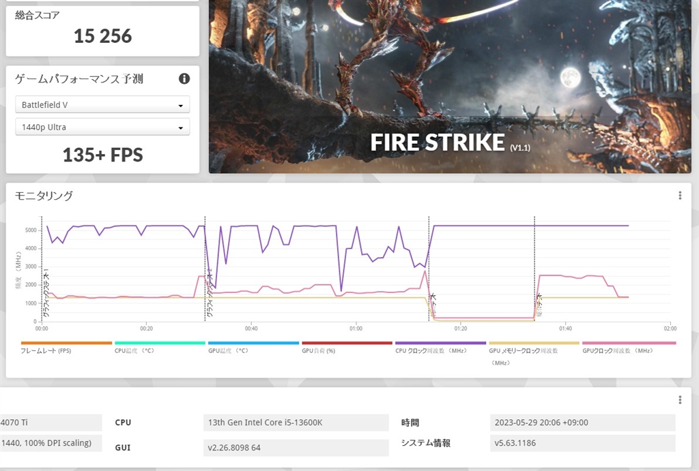Select the combined test marker near 01:34
The height and width of the screenshot is (471, 699).
point(539,305)
